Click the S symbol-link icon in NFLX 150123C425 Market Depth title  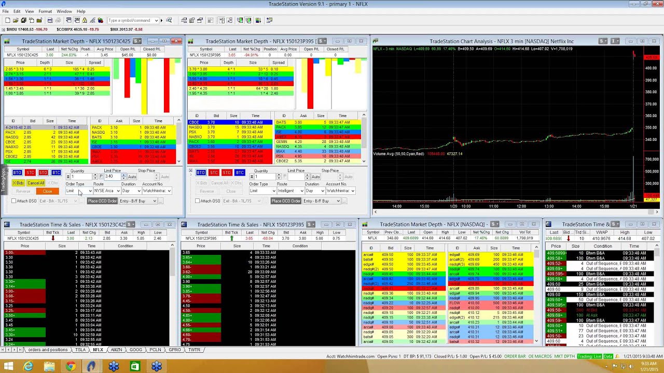click(137, 41)
